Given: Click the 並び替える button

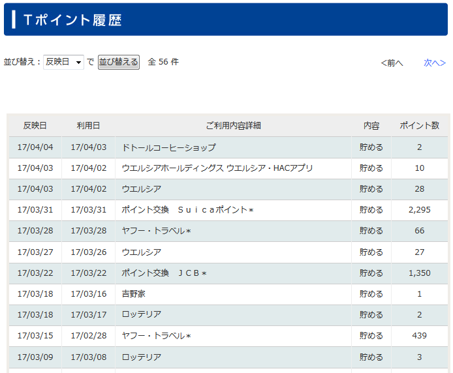Looking at the screenshot, I should point(119,62).
